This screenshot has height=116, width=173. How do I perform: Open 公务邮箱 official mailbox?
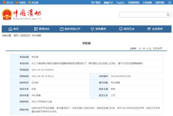(x=147, y=3)
